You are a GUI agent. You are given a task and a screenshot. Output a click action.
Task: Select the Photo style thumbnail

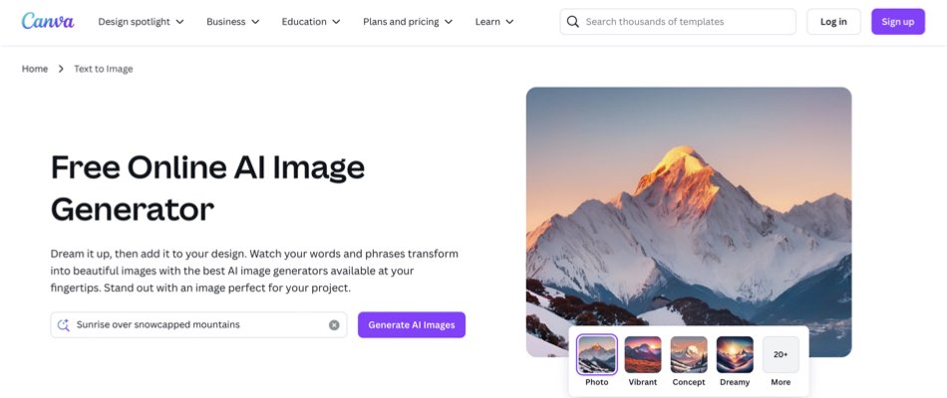click(x=597, y=354)
